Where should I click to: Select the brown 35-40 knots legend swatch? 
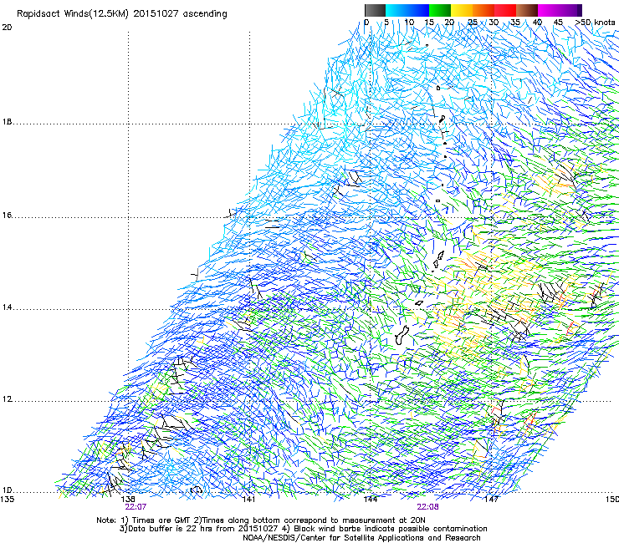(527, 10)
